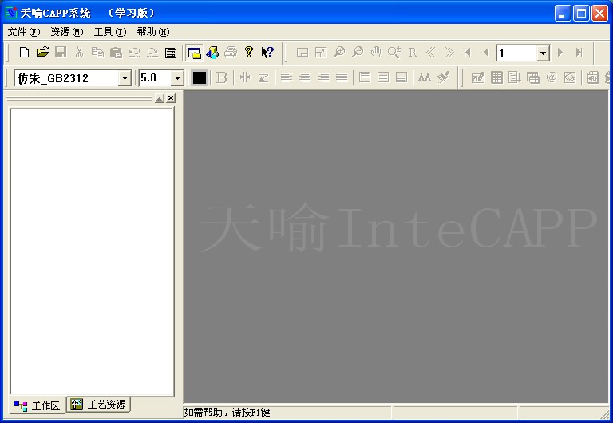Activate the What's This pointer-question icon
Screen dimensions: 613x423
267,53
